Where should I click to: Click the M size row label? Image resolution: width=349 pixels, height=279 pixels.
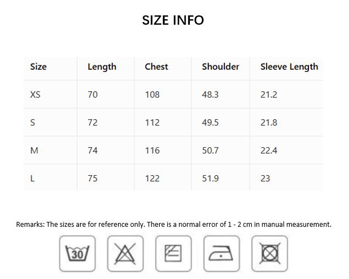[34, 150]
